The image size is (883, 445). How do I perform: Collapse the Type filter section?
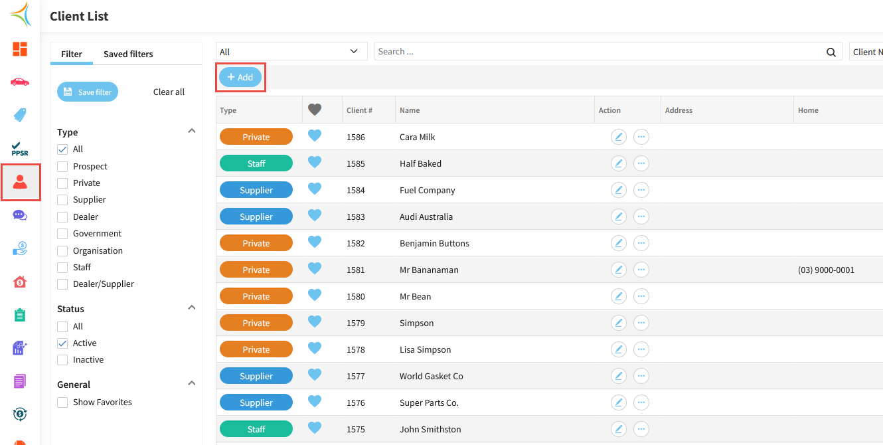click(x=192, y=131)
